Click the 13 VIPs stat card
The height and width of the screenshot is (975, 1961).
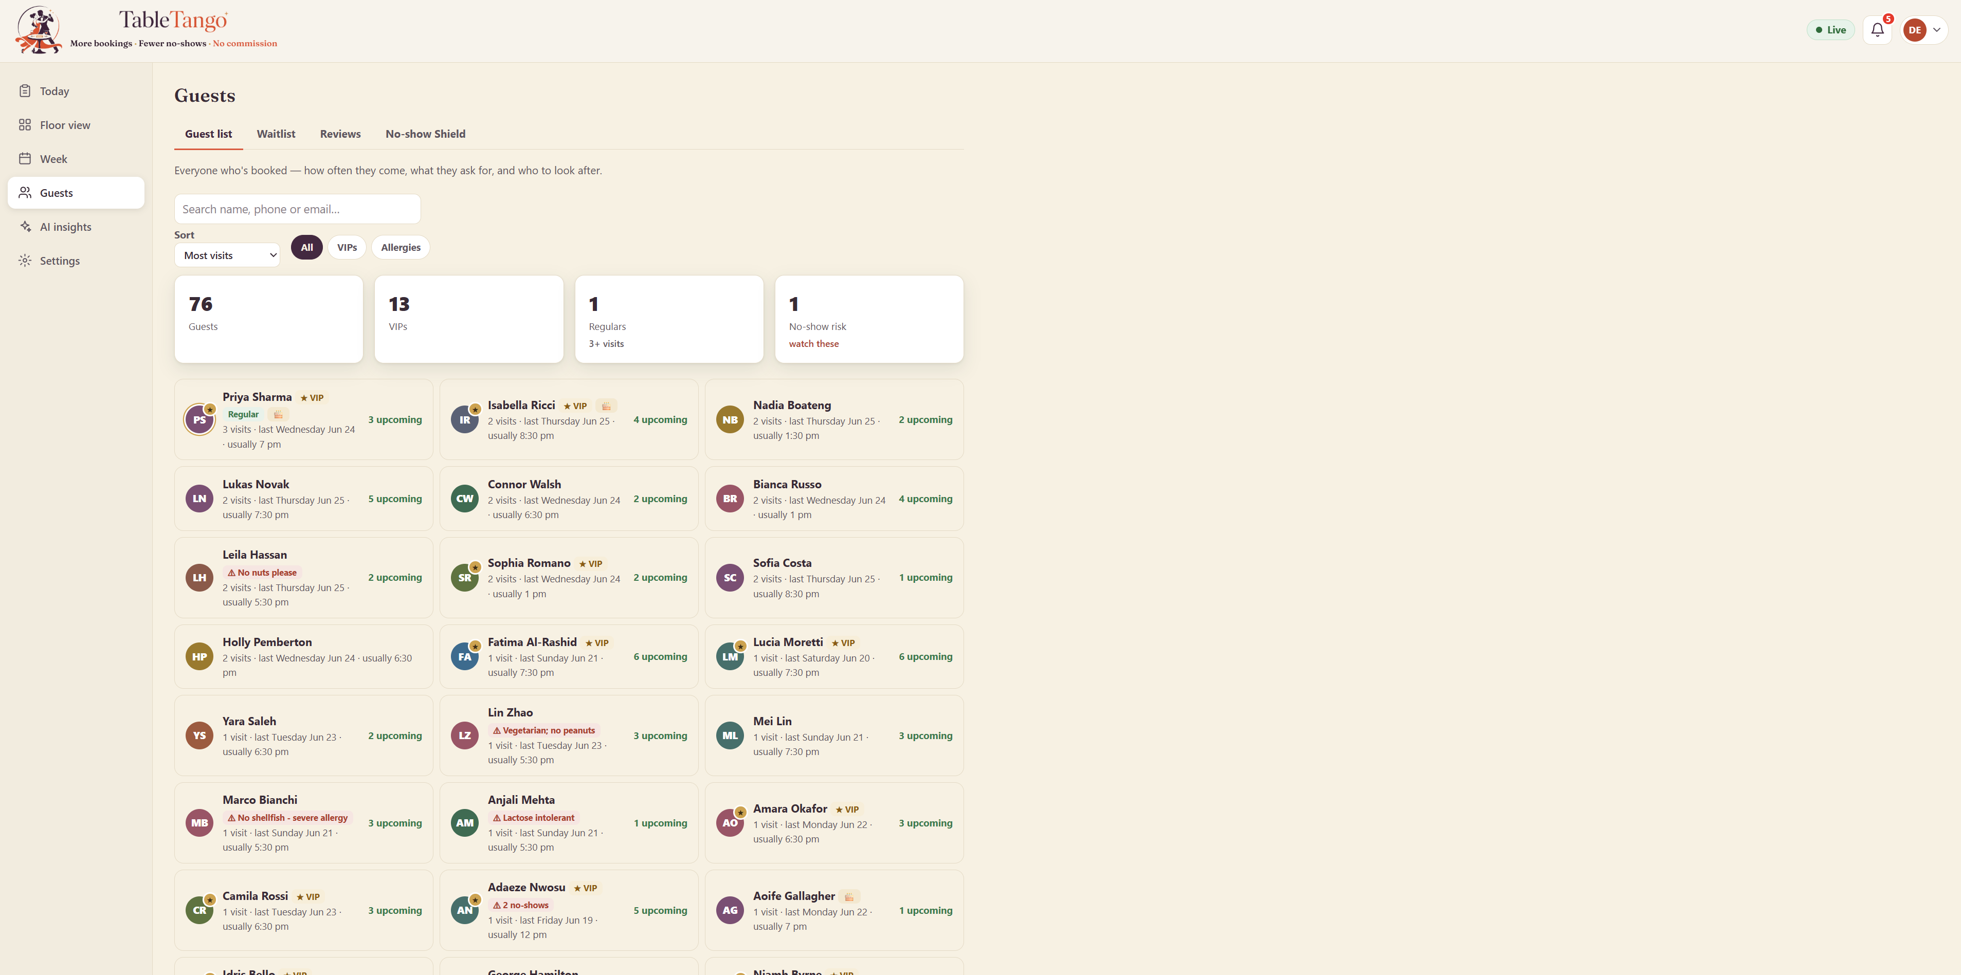(469, 319)
